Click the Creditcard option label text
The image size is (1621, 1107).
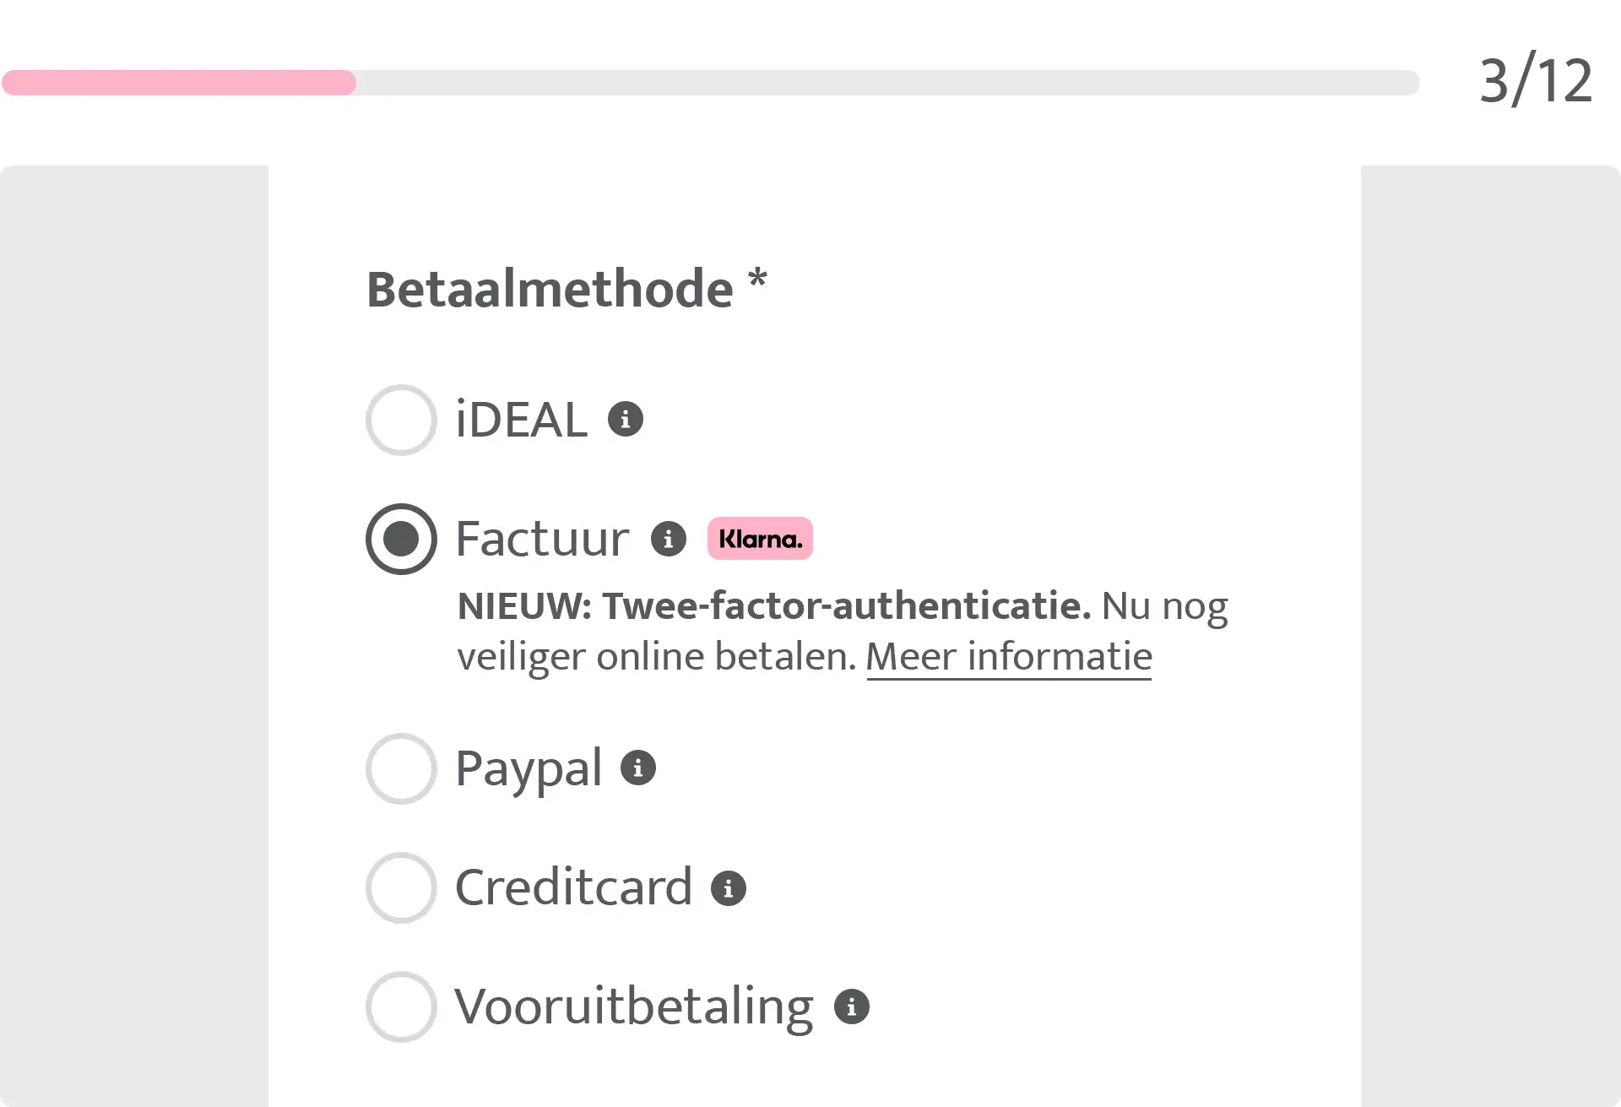[574, 887]
